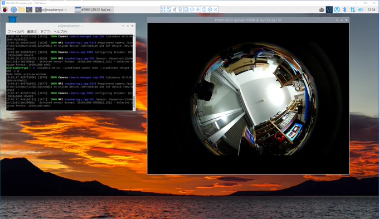Open VNC file transfer
Image resolution: width=379 pixels, height=219 pixels.
coord(186,9)
